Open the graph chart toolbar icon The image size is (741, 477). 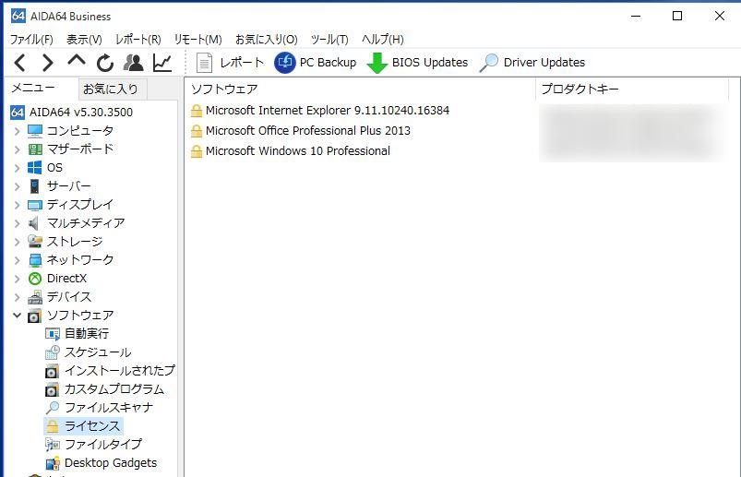162,63
